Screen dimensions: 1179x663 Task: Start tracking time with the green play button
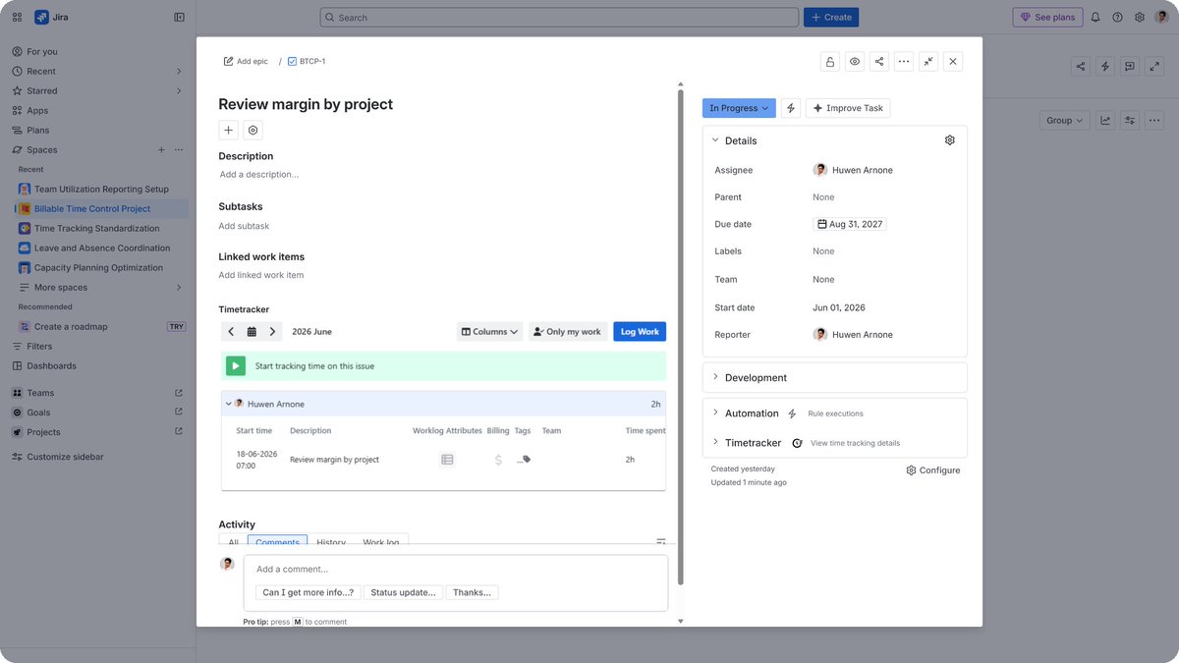[x=236, y=365]
